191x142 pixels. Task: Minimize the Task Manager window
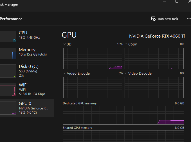[164, 1]
